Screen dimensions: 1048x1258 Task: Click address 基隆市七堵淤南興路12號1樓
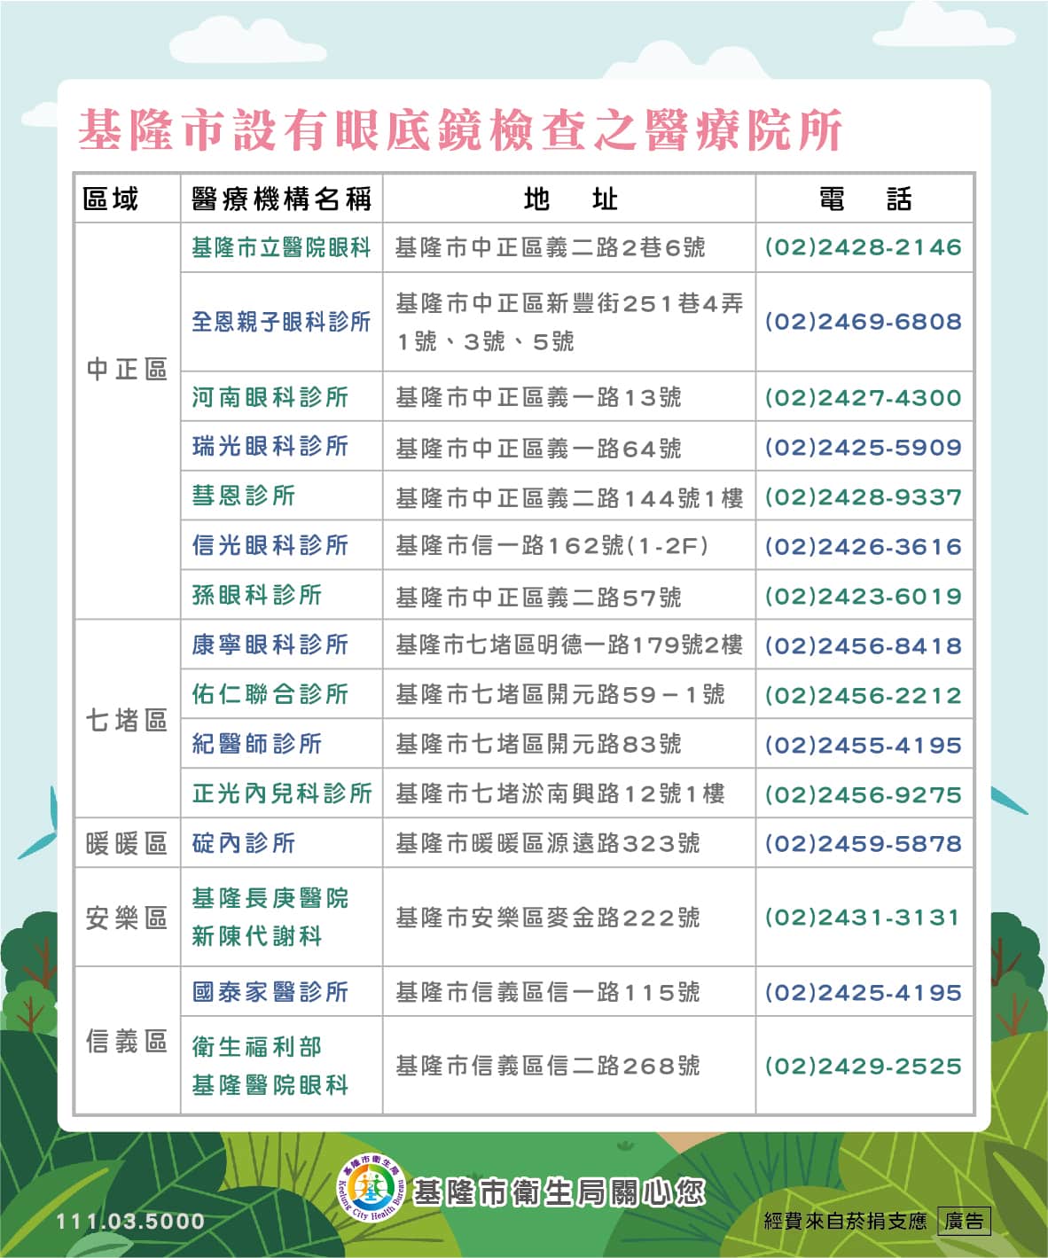pos(560,793)
